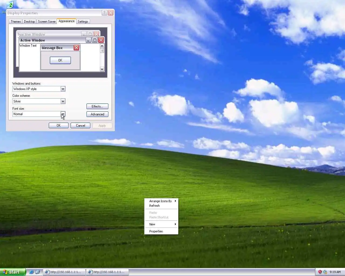Click the disabled Apply button in Display Properties
This screenshot has width=345, height=276.
102,126
